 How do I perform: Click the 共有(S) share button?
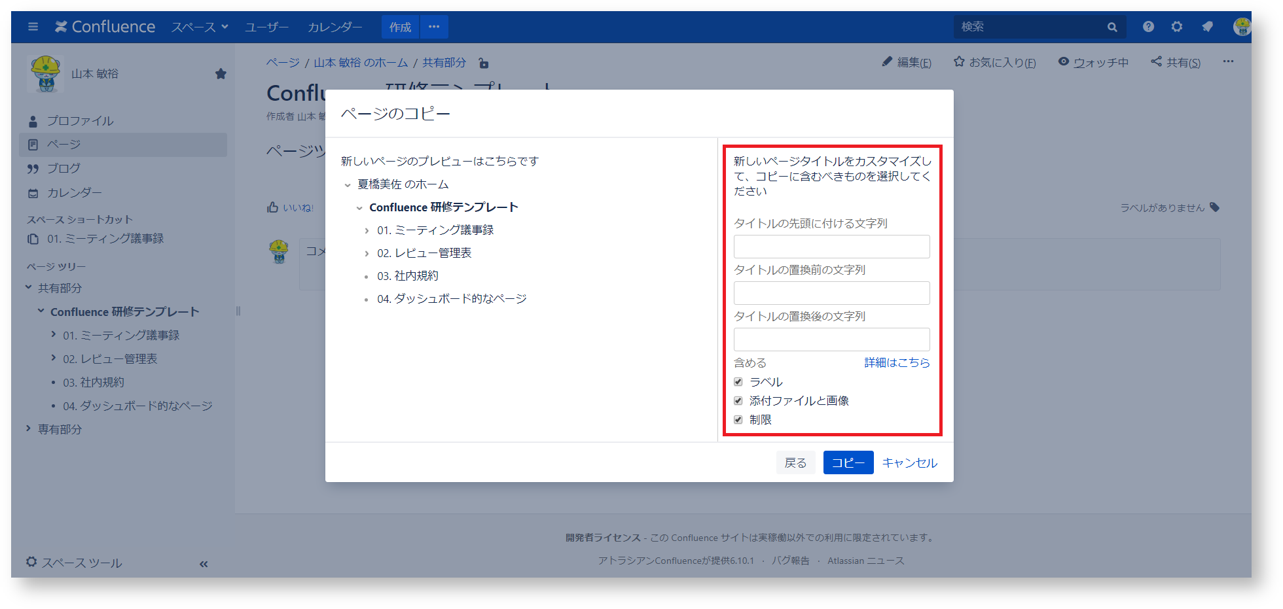[x=1176, y=62]
